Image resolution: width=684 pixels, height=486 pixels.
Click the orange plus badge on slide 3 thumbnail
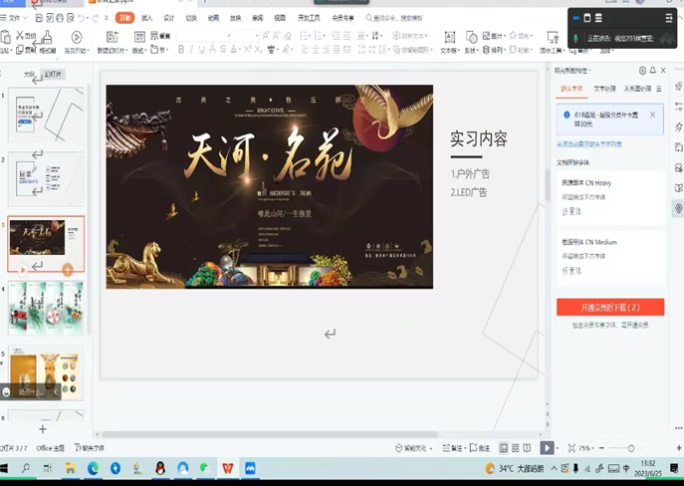click(x=68, y=270)
